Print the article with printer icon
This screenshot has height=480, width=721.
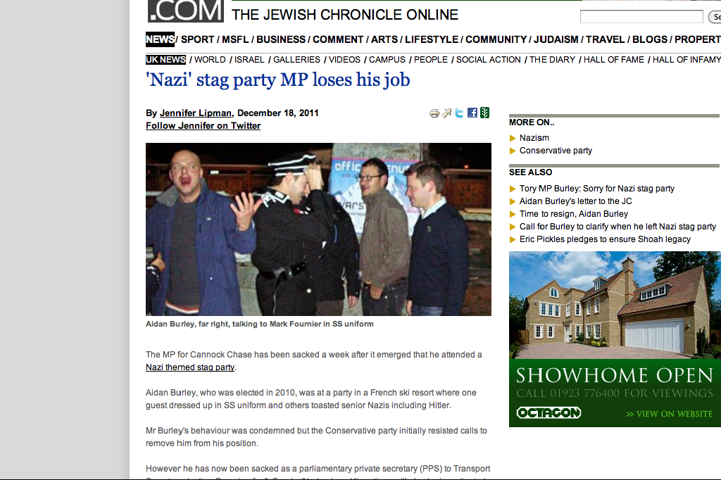click(434, 113)
